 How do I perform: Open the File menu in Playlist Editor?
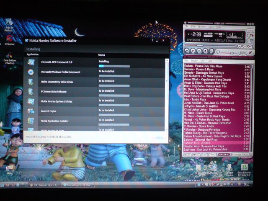[x=186, y=61]
